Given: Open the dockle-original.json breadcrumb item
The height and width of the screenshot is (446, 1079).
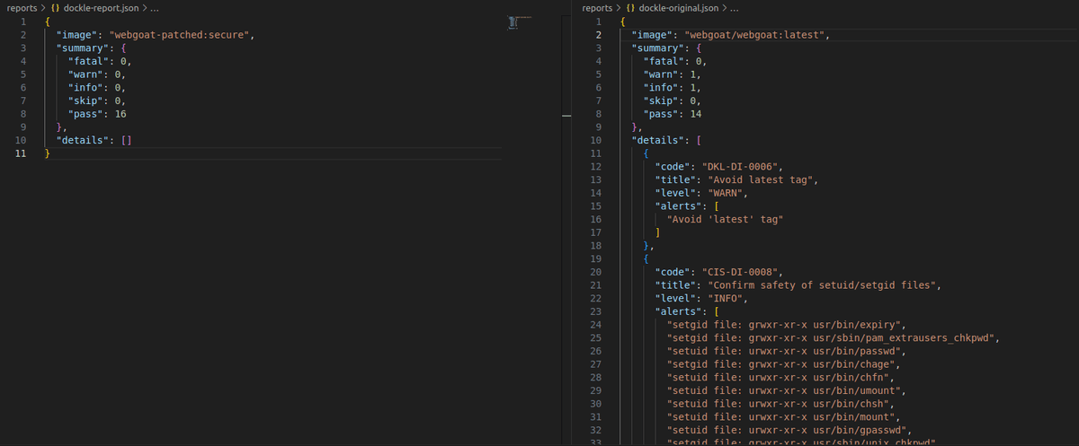Looking at the screenshot, I should point(677,7).
